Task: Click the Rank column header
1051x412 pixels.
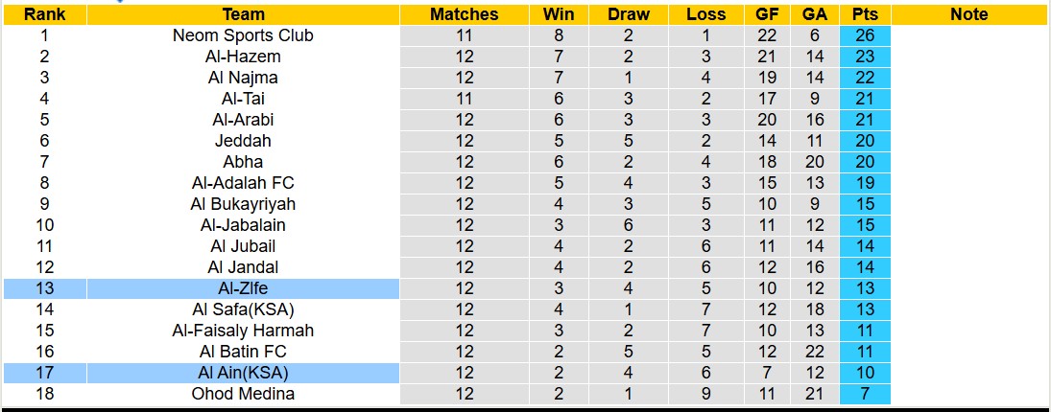Action: click(x=44, y=14)
